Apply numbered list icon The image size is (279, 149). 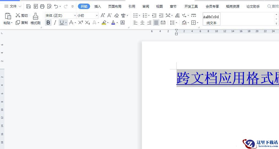tap(145, 15)
